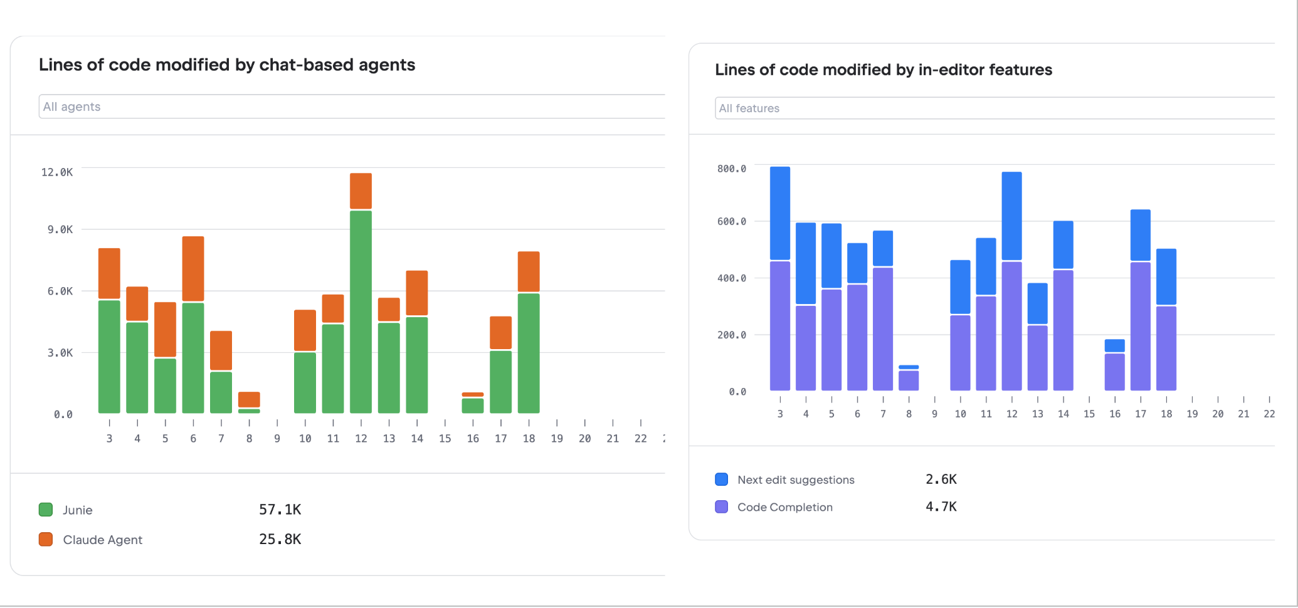Click the purple Code Completion bar on day 8
This screenshot has width=1298, height=608.
click(x=909, y=380)
